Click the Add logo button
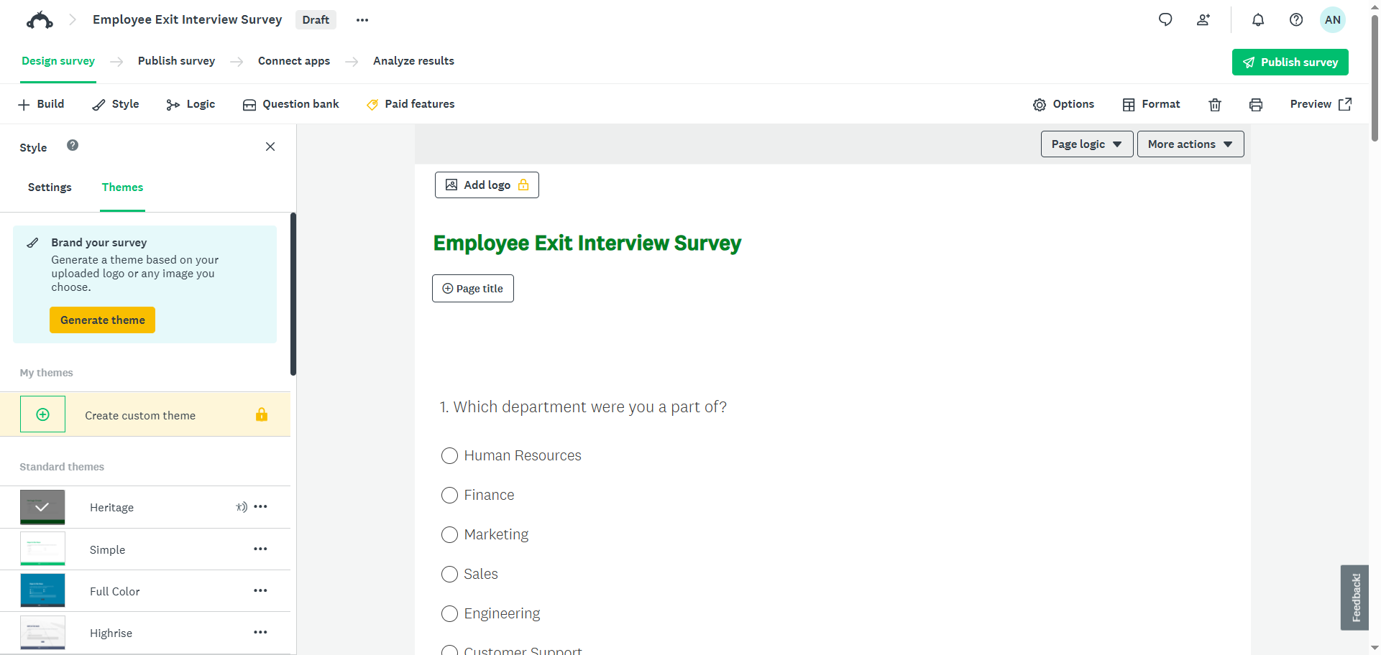Viewport: 1381px width, 655px height. pyautogui.click(x=487, y=185)
